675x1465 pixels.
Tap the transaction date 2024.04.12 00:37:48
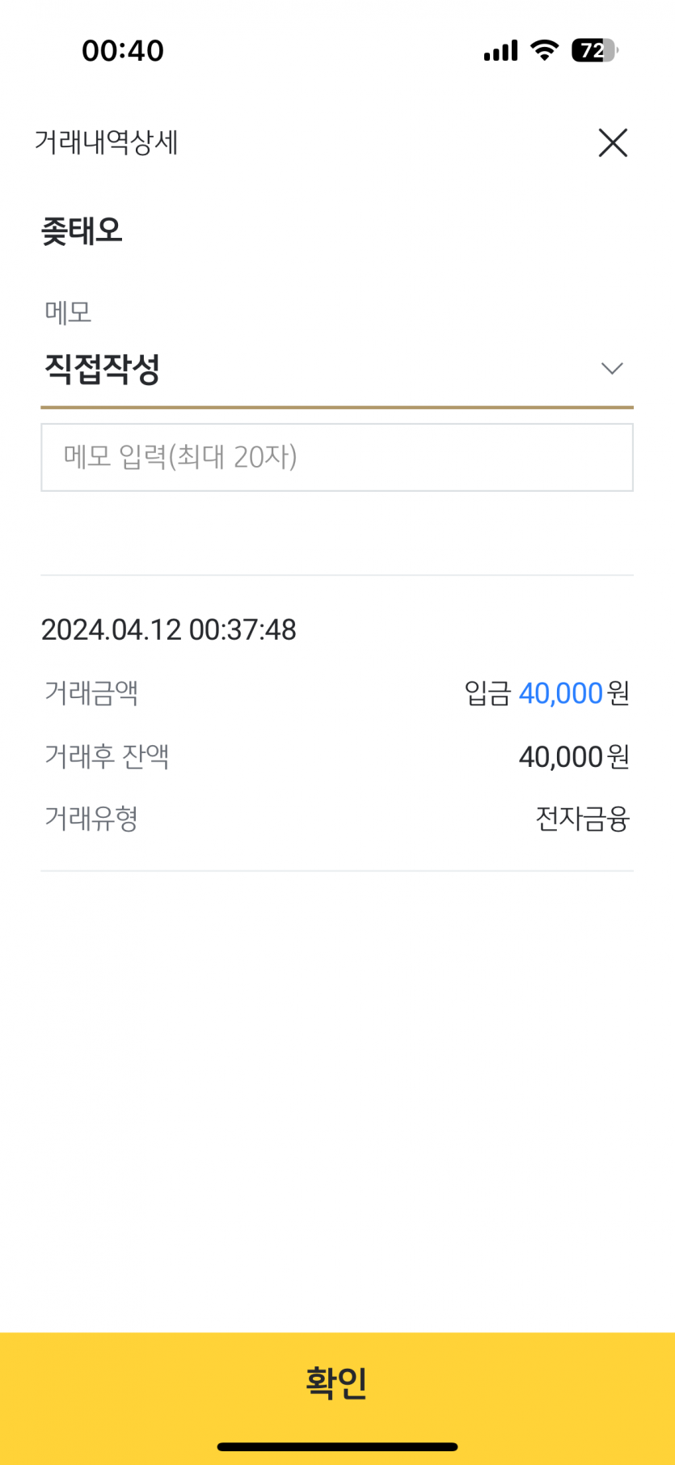[x=169, y=629]
